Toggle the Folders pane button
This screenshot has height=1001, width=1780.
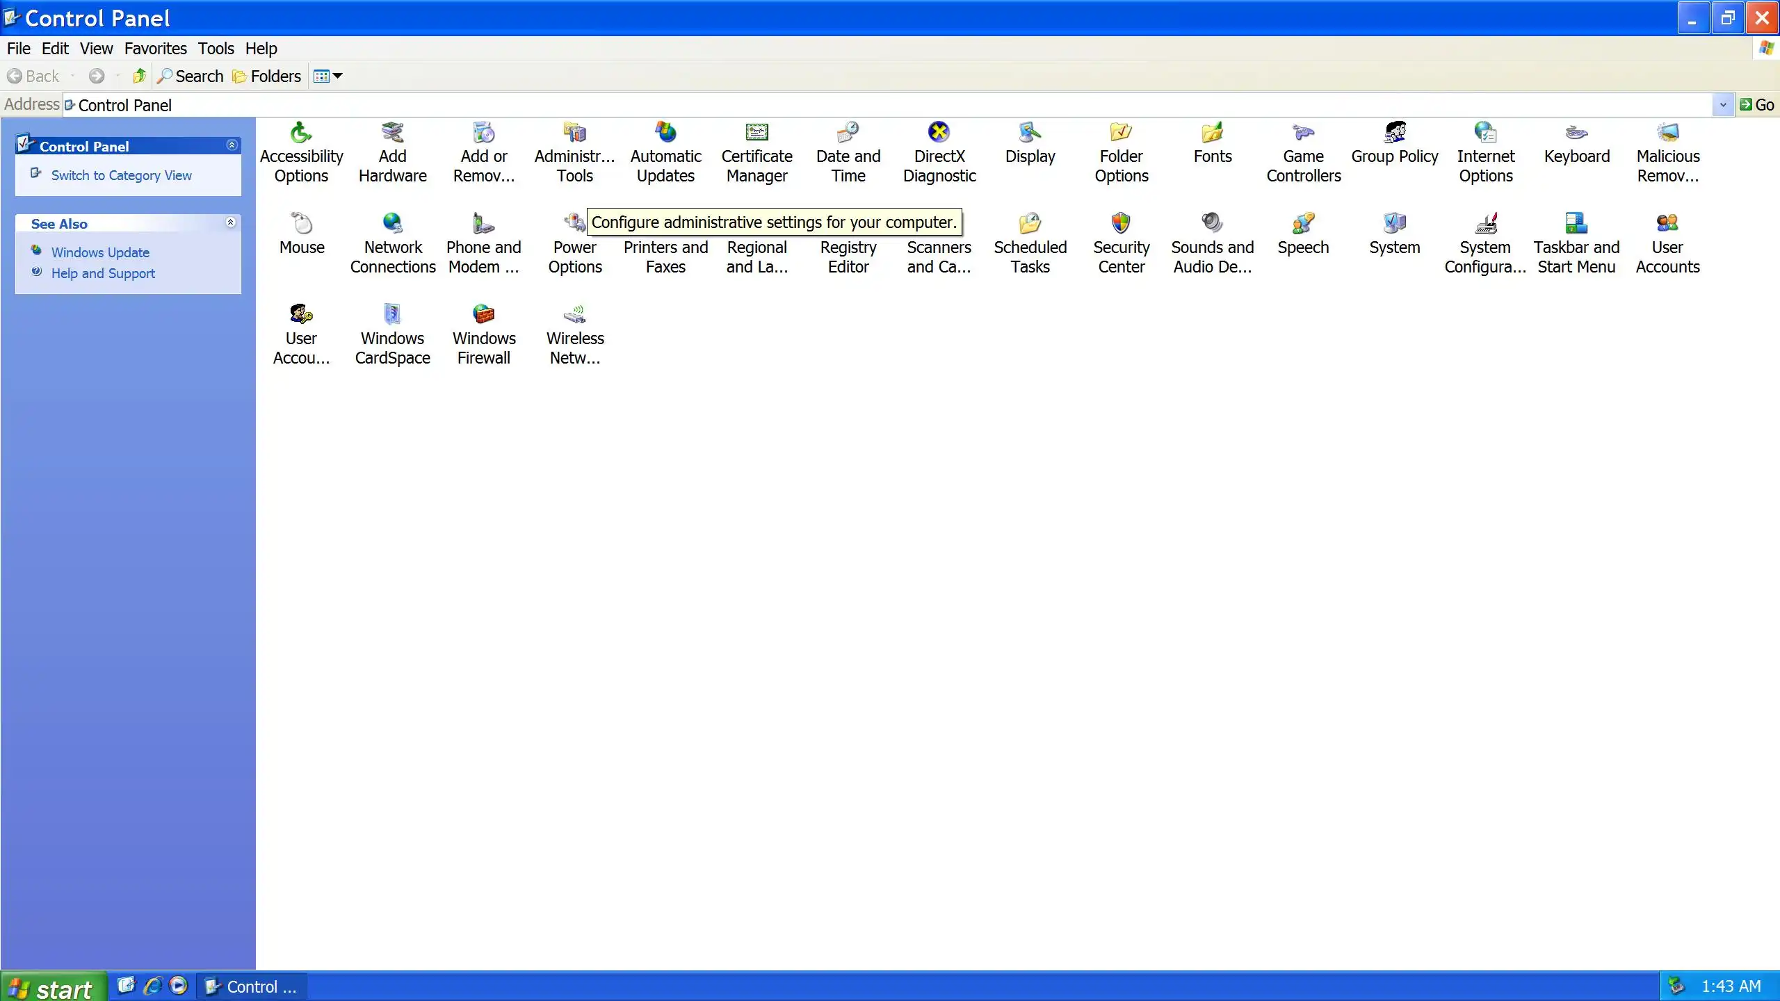[267, 76]
